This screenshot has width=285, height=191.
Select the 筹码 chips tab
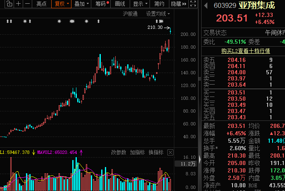tap(100, 4)
